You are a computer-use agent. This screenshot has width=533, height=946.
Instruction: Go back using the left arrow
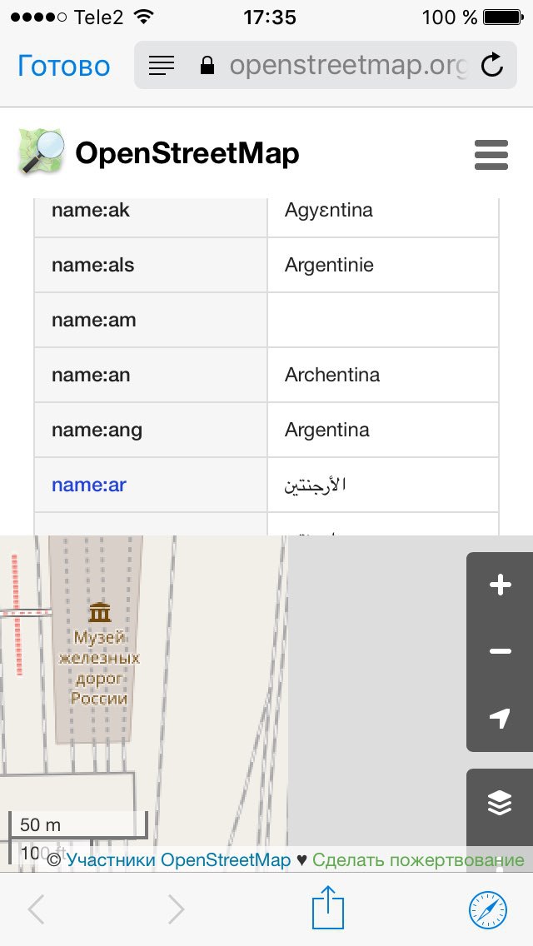[x=37, y=909]
